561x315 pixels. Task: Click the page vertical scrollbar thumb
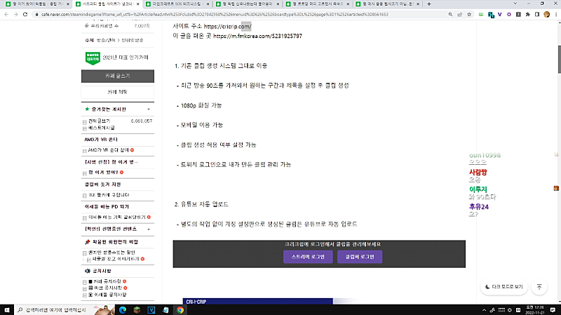[x=559, y=60]
